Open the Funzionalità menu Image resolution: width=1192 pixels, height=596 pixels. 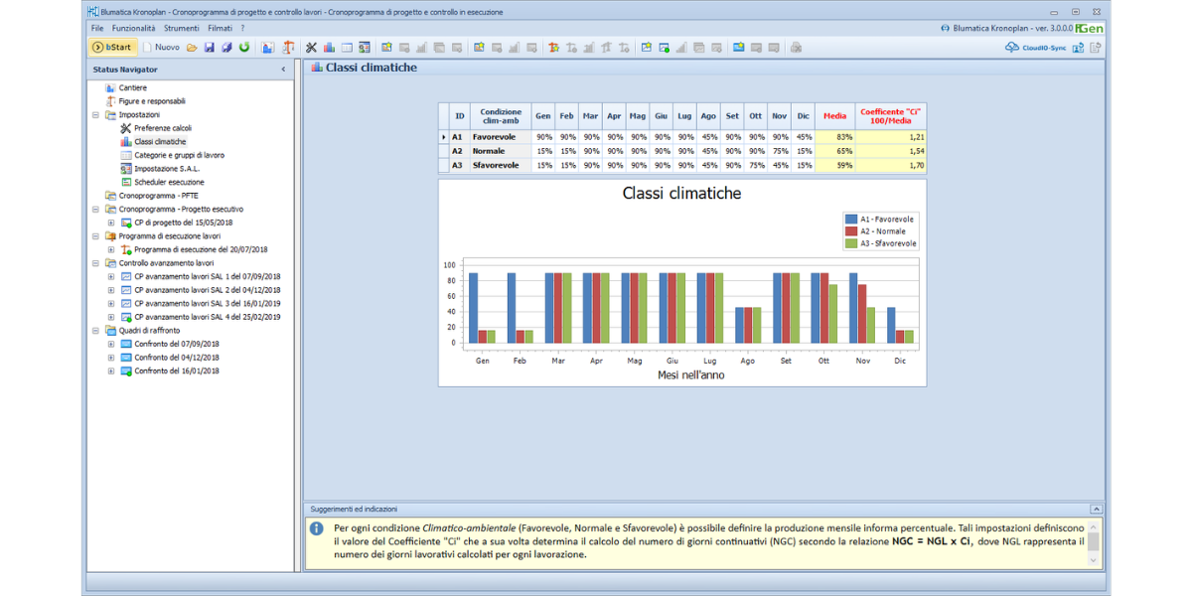(134, 28)
